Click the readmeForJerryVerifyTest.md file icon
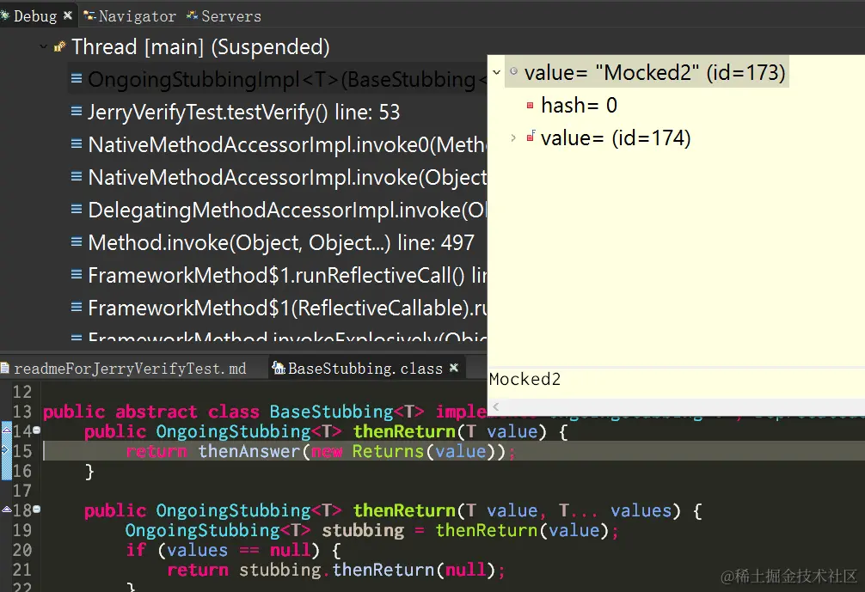Screen dimensions: 865x592 5,368
